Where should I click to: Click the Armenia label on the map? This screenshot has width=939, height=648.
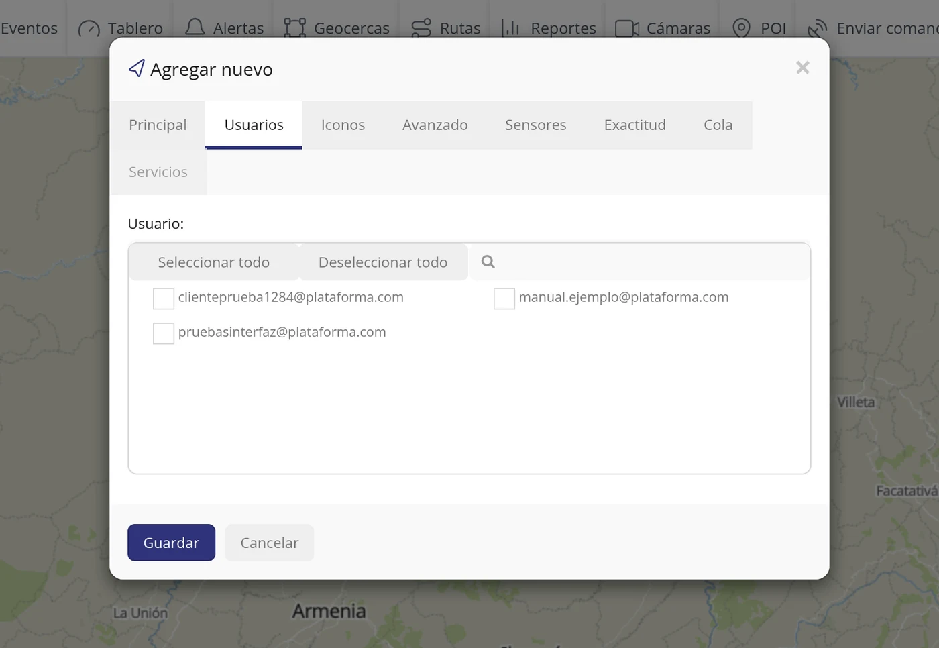[329, 611]
